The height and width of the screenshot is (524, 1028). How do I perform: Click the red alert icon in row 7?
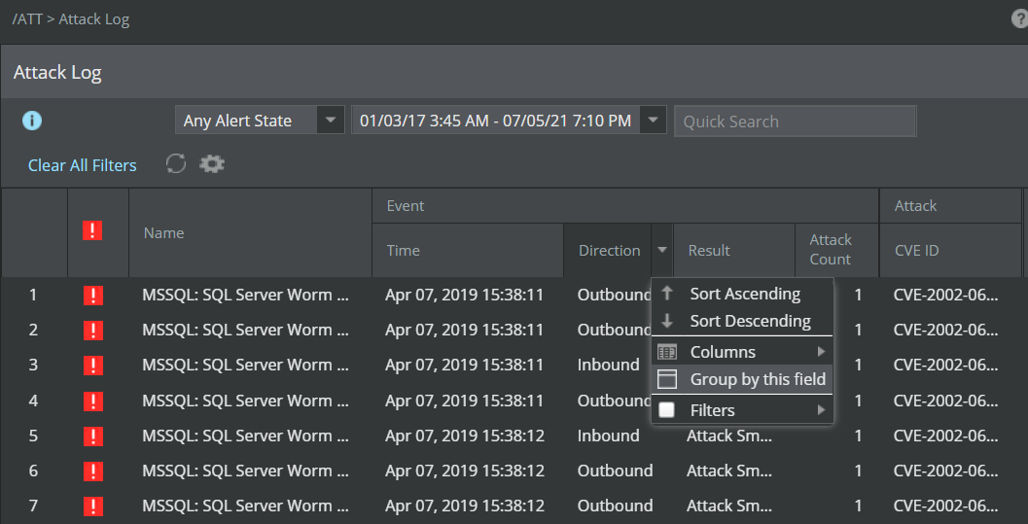[x=93, y=507]
